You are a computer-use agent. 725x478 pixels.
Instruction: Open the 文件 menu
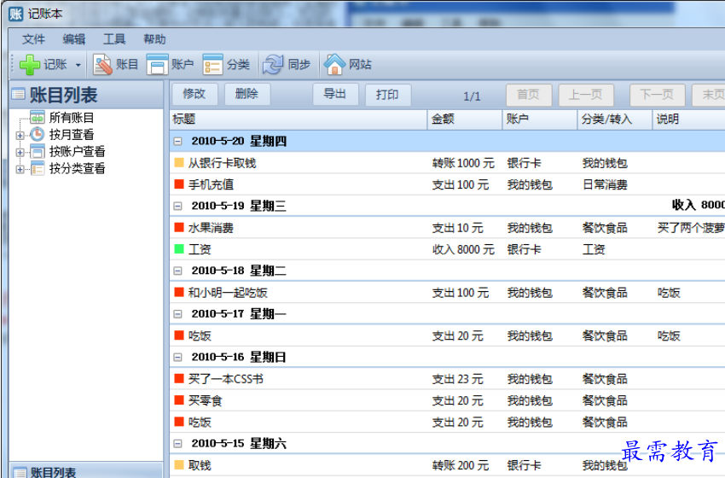[x=34, y=39]
